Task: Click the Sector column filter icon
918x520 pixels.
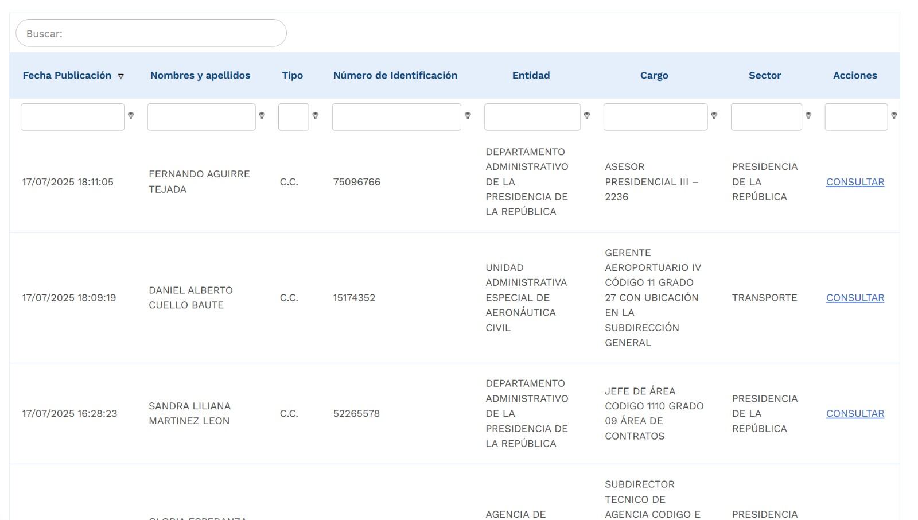Action: pos(808,116)
